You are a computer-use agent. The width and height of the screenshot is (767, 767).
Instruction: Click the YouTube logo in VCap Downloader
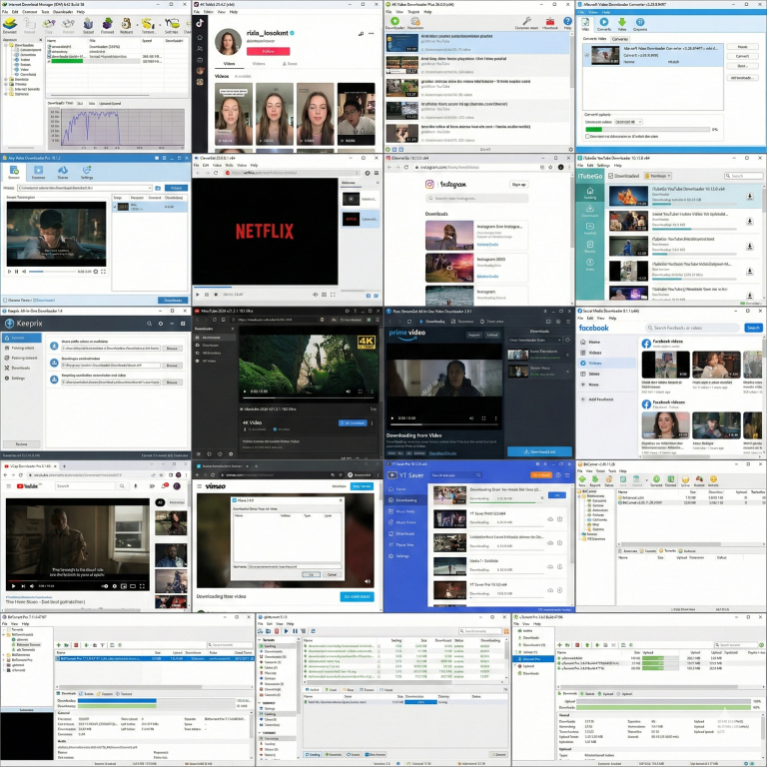point(27,486)
